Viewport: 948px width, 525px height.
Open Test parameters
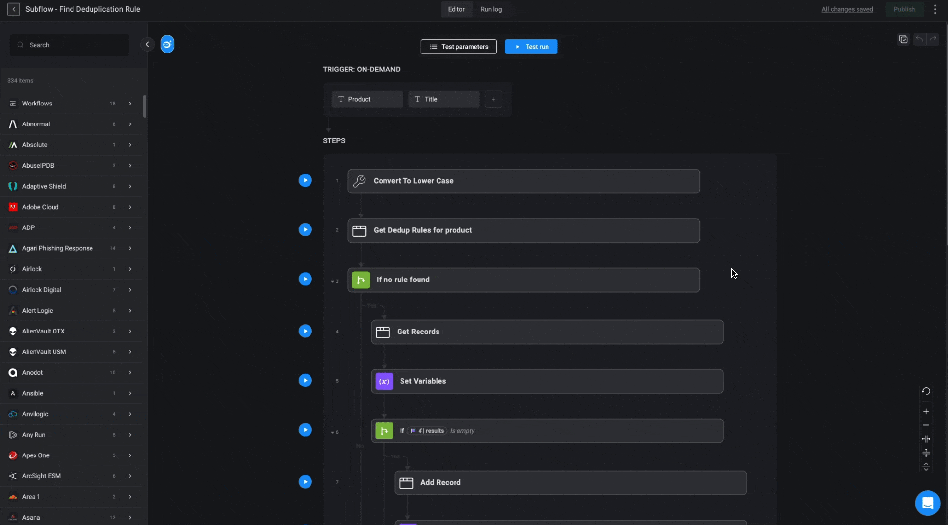(458, 47)
